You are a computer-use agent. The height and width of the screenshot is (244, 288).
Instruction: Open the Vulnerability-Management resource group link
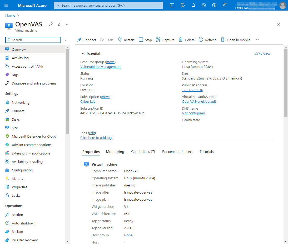point(100,67)
